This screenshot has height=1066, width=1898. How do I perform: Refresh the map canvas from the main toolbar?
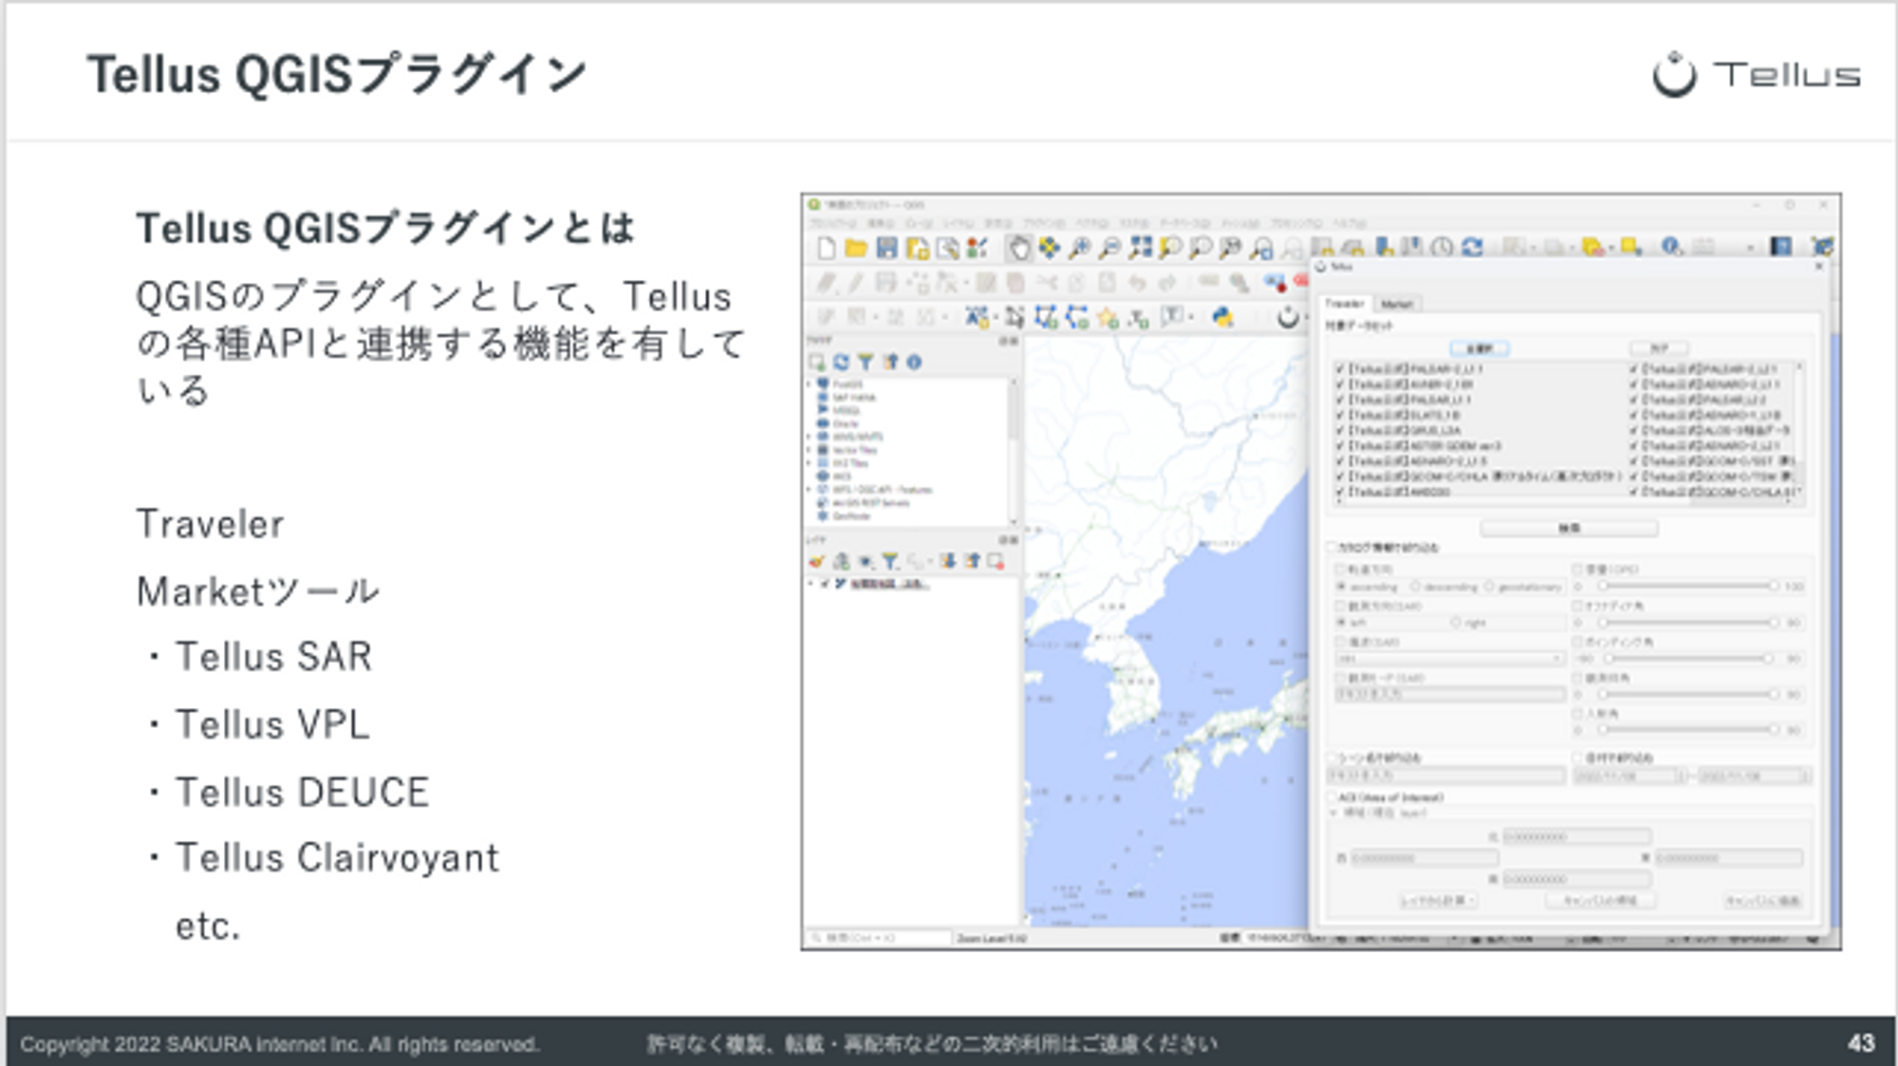pyautogui.click(x=1472, y=248)
